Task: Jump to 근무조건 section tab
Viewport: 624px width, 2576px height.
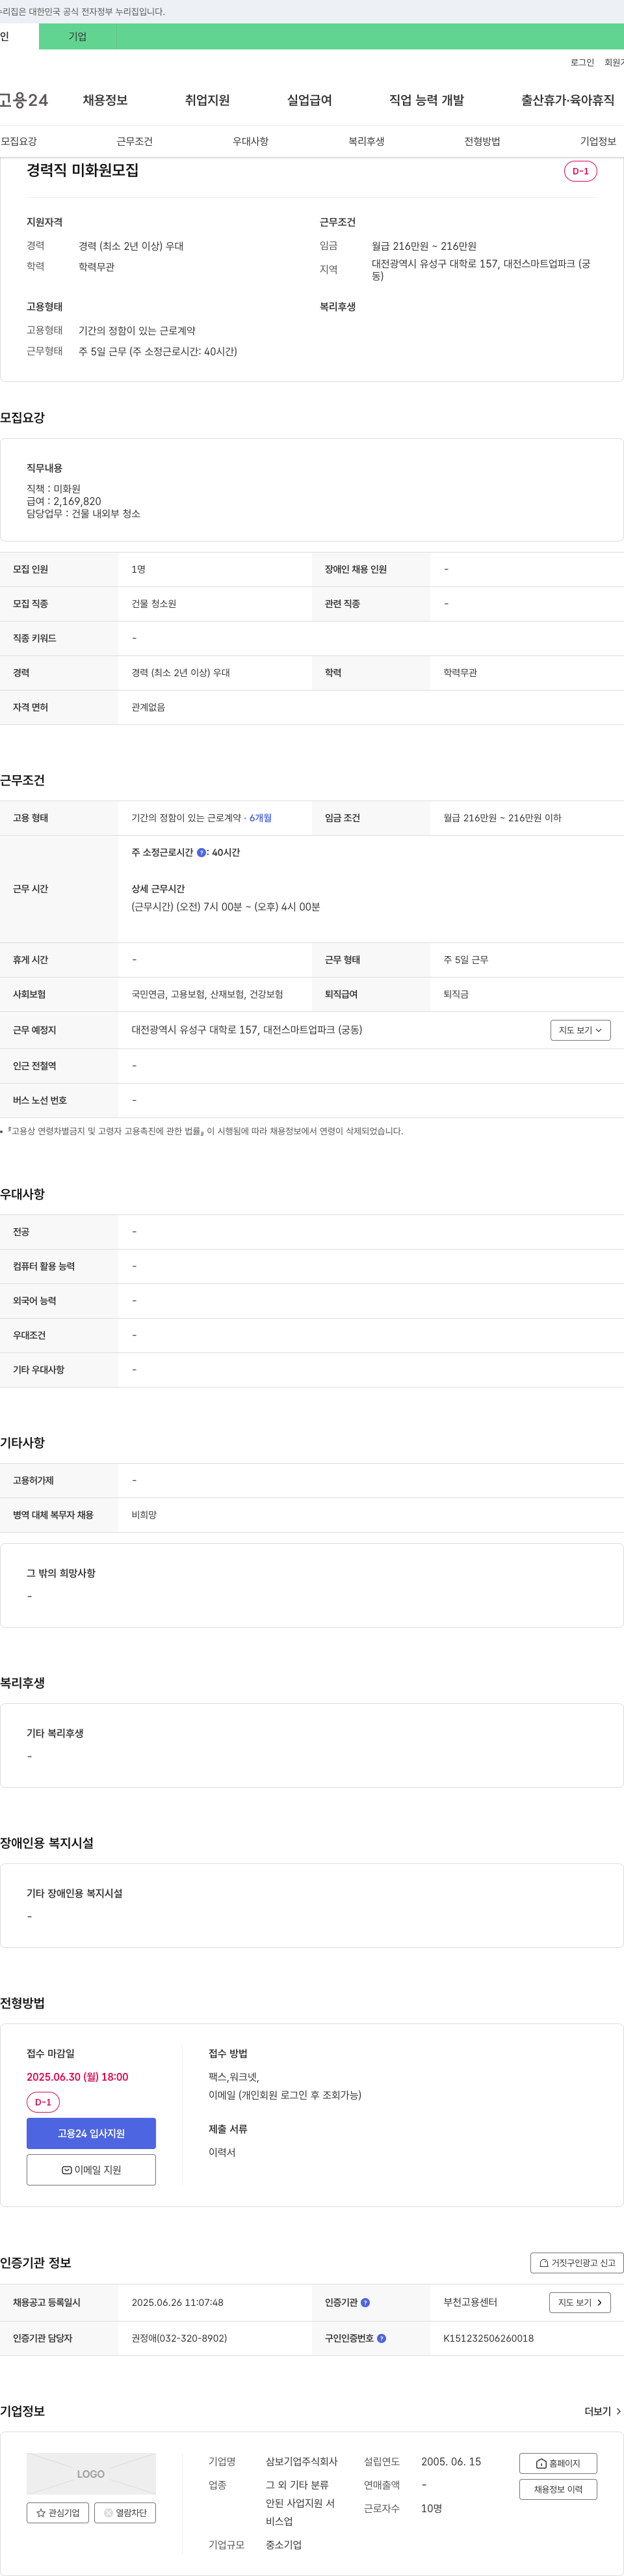Action: click(135, 141)
